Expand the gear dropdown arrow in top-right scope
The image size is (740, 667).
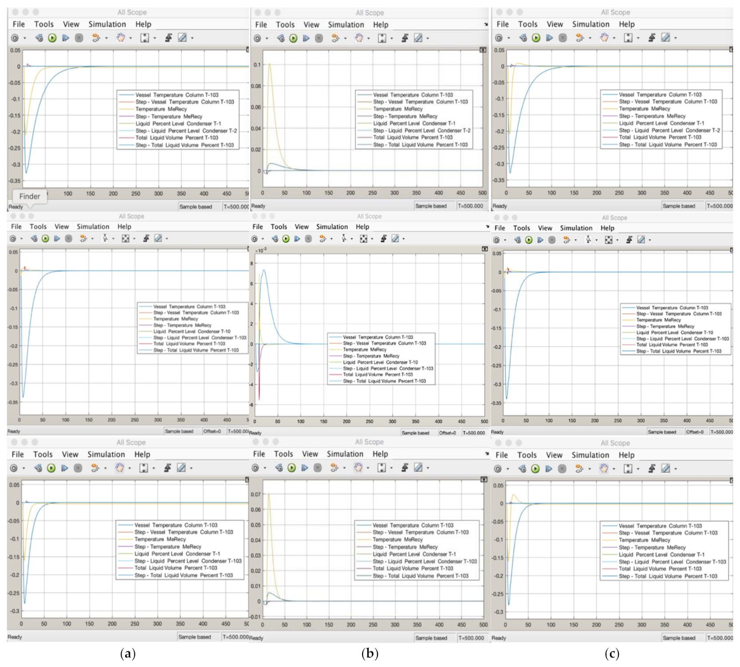tap(509, 38)
